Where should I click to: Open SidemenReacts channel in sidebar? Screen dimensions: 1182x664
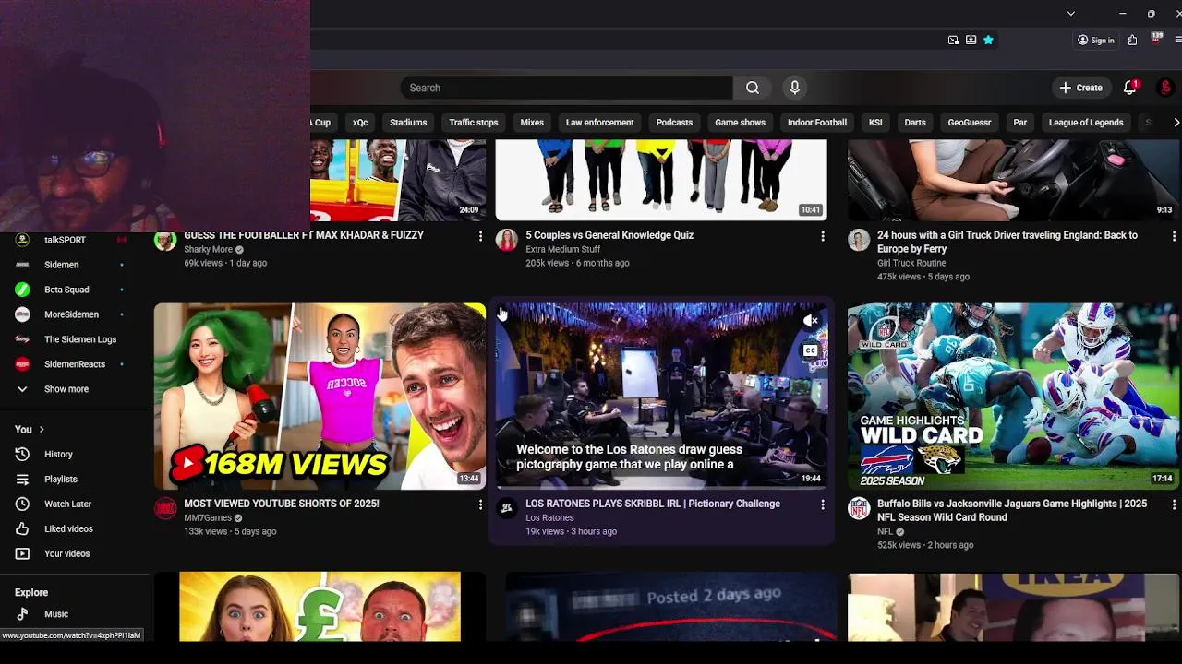point(74,364)
